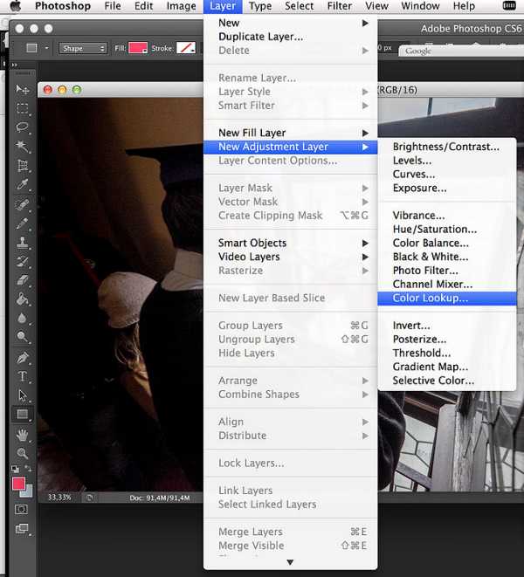524x577 pixels.
Task: Choose Color Lookup... from the submenu
Action: point(430,299)
